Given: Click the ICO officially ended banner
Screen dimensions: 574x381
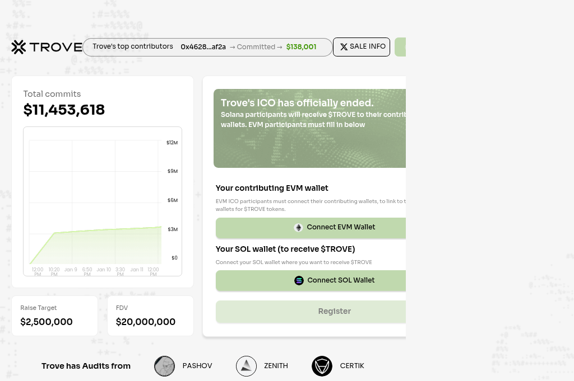Looking at the screenshot, I should pyautogui.click(x=311, y=128).
